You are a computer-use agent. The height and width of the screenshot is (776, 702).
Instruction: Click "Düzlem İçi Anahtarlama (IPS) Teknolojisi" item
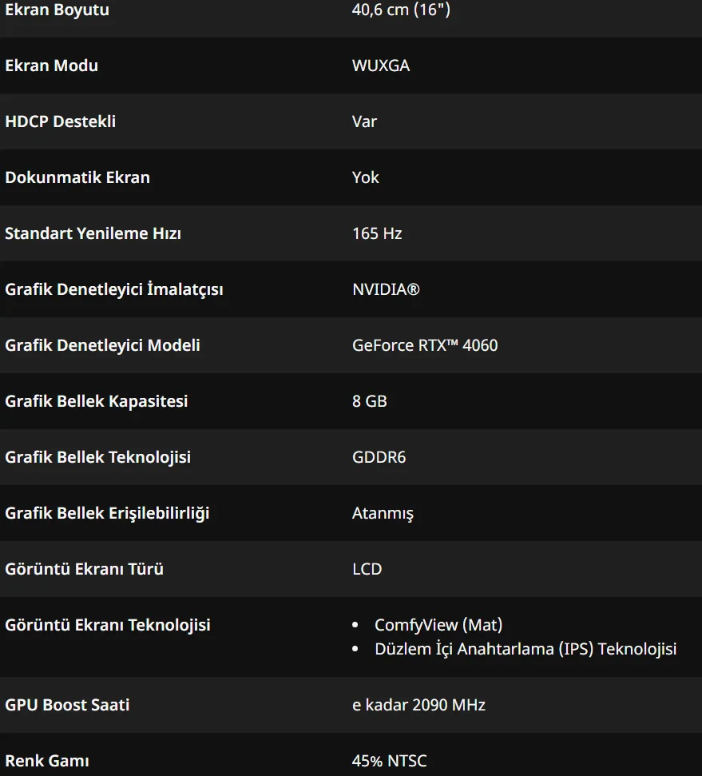(526, 649)
